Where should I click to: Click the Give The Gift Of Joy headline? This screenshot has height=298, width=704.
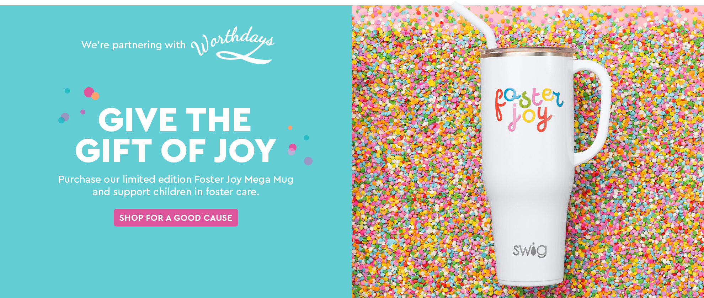(176, 135)
